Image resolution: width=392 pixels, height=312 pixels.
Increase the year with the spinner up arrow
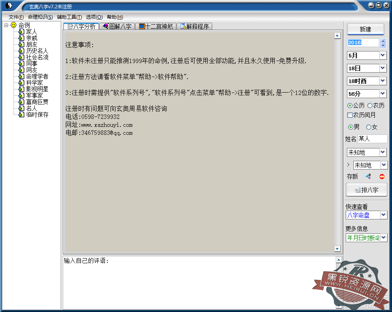click(x=383, y=41)
